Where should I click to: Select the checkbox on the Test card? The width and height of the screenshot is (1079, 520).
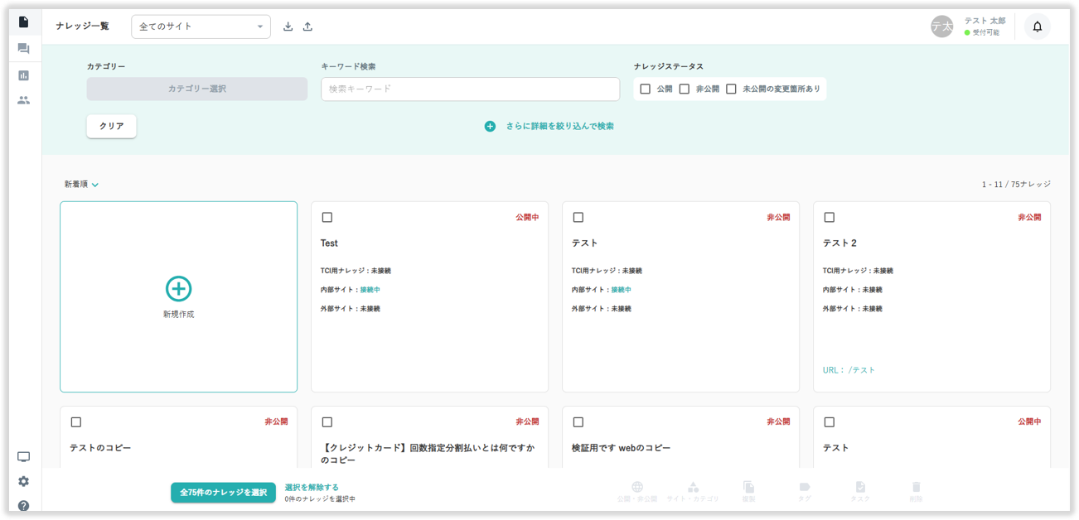327,217
